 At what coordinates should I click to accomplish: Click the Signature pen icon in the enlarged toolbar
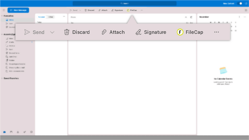139,32
